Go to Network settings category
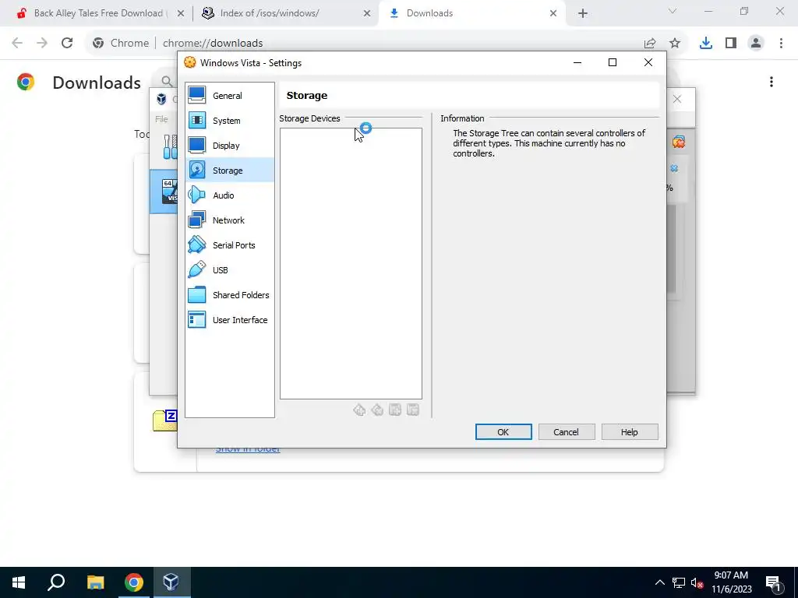The image size is (798, 598). click(x=230, y=220)
